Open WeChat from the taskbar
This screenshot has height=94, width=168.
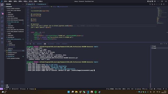84,92
